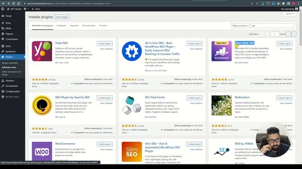Install the Slim SEO plugin
Screen dimensions: 302x169
tap(194, 144)
